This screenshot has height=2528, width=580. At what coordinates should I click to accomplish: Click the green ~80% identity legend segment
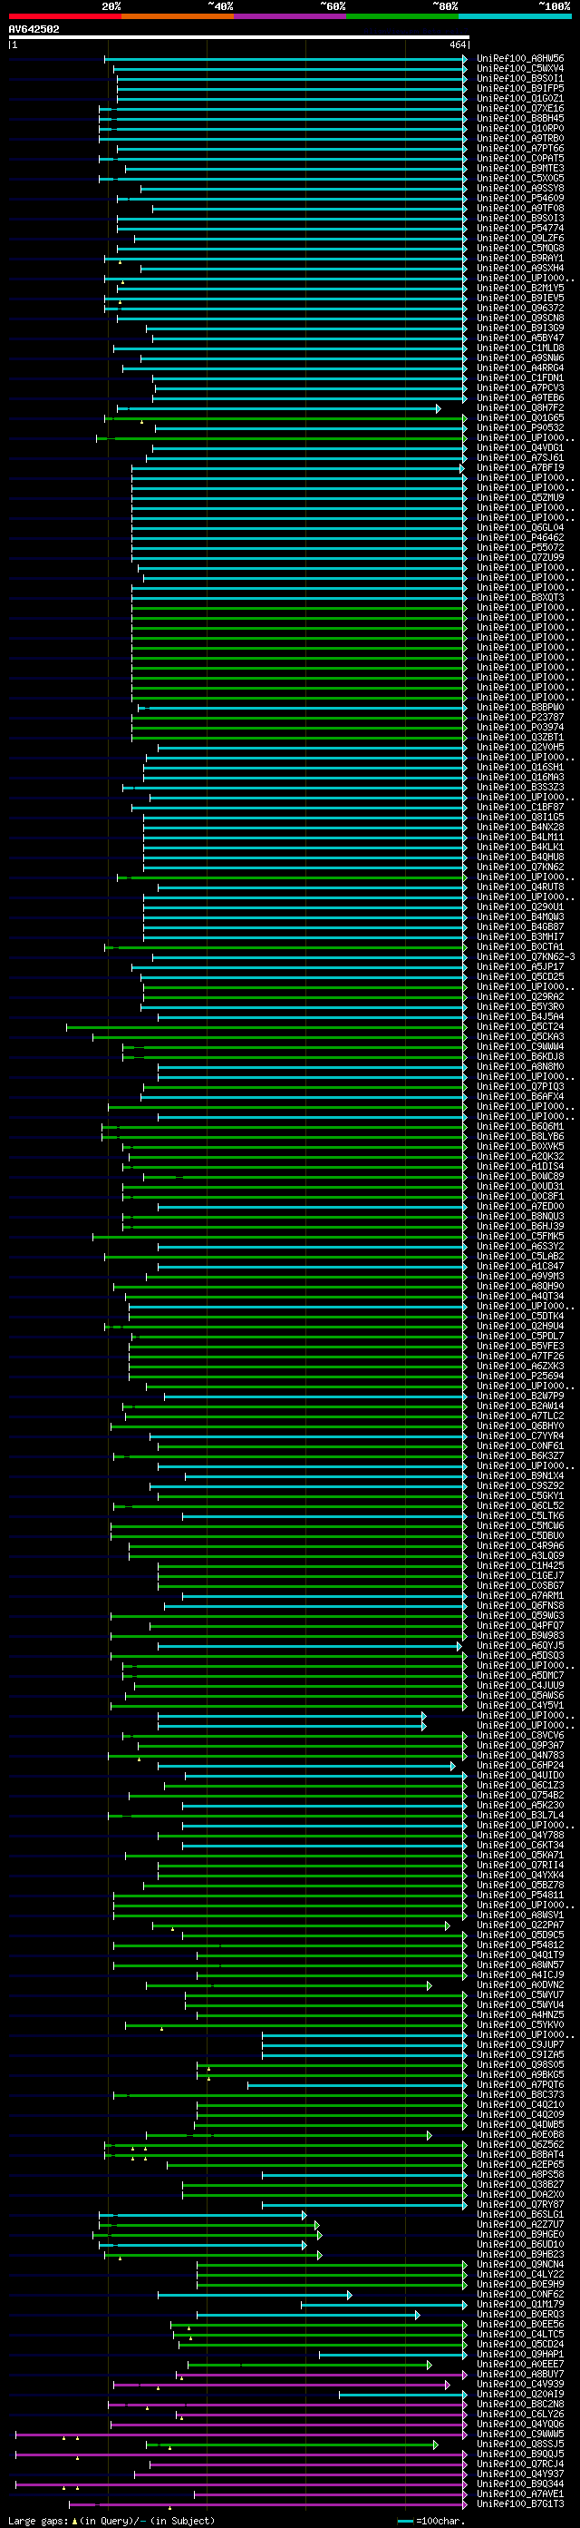coord(402,16)
